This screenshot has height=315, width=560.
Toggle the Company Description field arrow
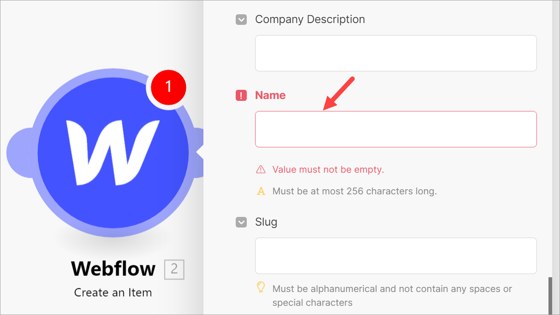pos(241,19)
